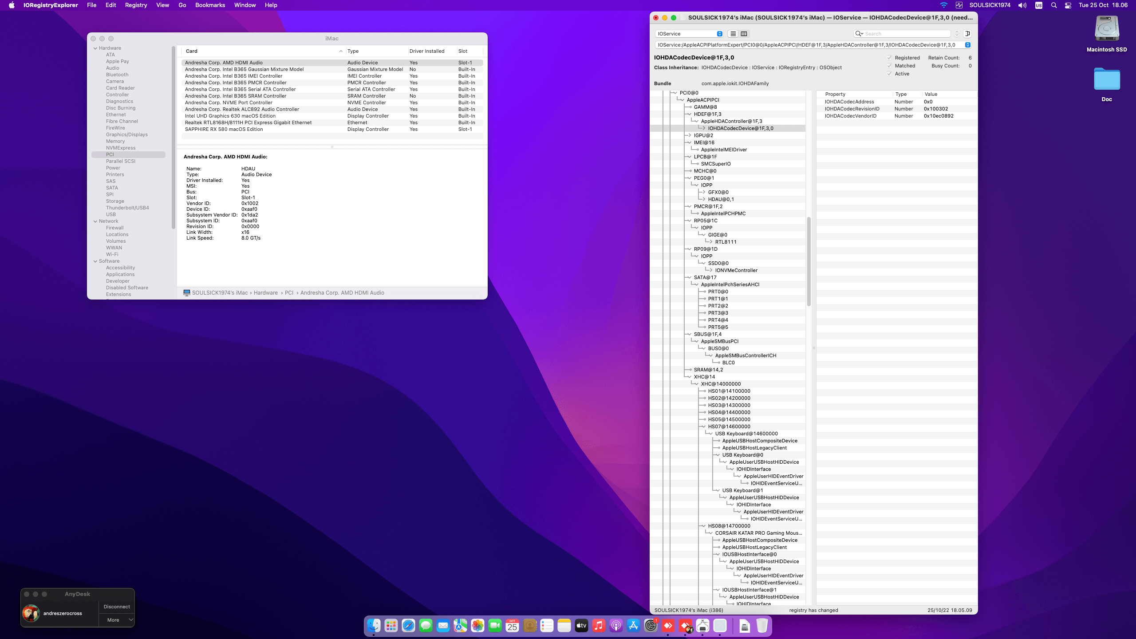The image size is (1136, 639).
Task: Open System Preferences with update badge
Action: (651, 626)
